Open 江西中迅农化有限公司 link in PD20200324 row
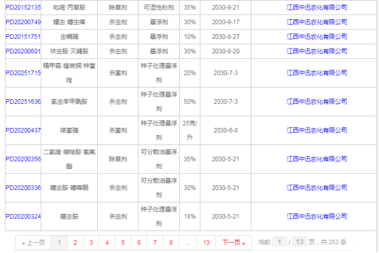This screenshot has height=253, width=379. (317, 216)
